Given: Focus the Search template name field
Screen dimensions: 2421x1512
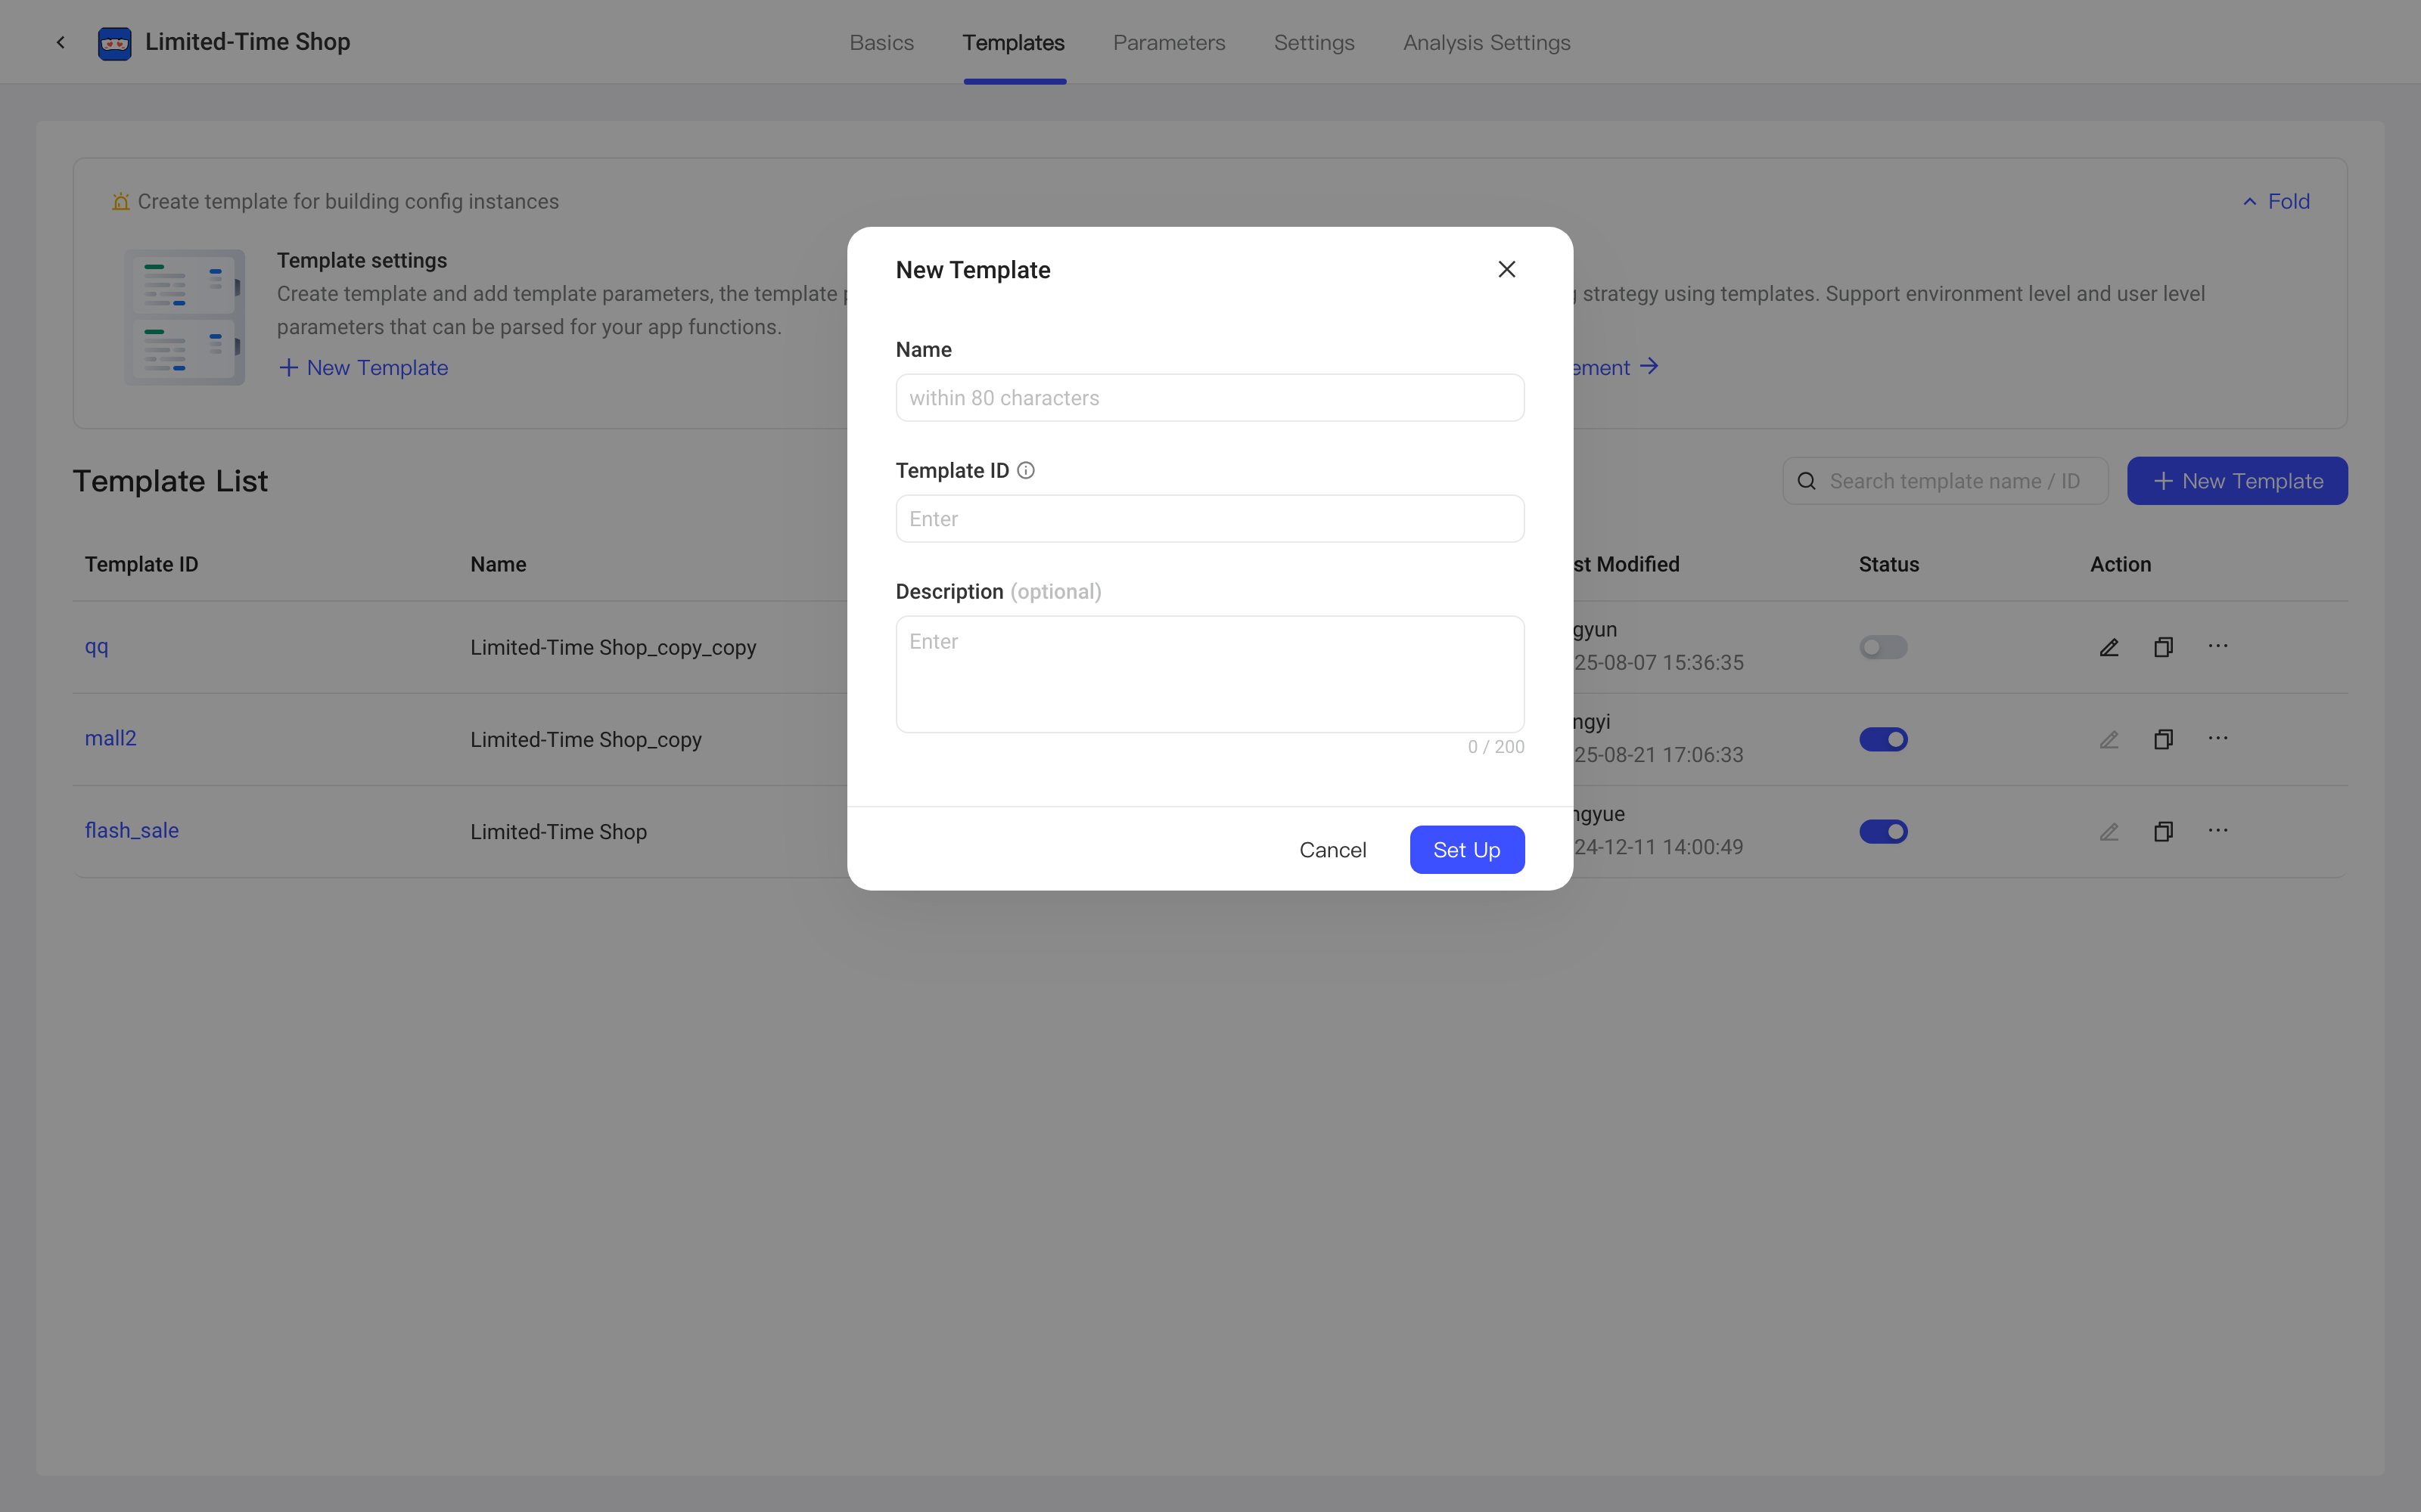Looking at the screenshot, I should tap(1945, 481).
